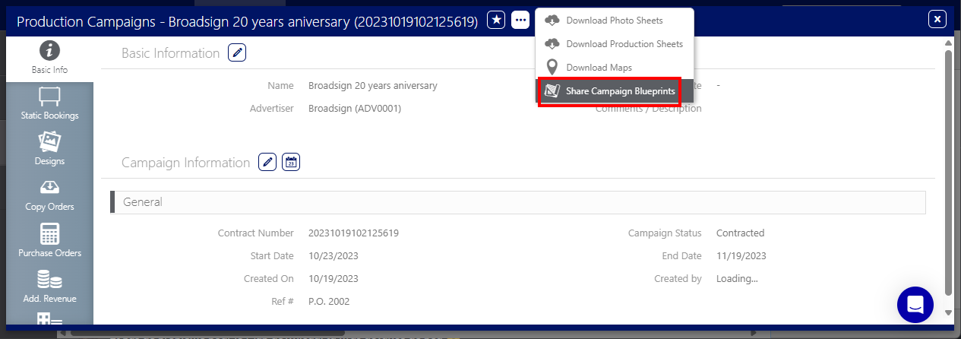961x339 pixels.
Task: Click the Ref # value P.O. 2002
Action: (x=329, y=302)
